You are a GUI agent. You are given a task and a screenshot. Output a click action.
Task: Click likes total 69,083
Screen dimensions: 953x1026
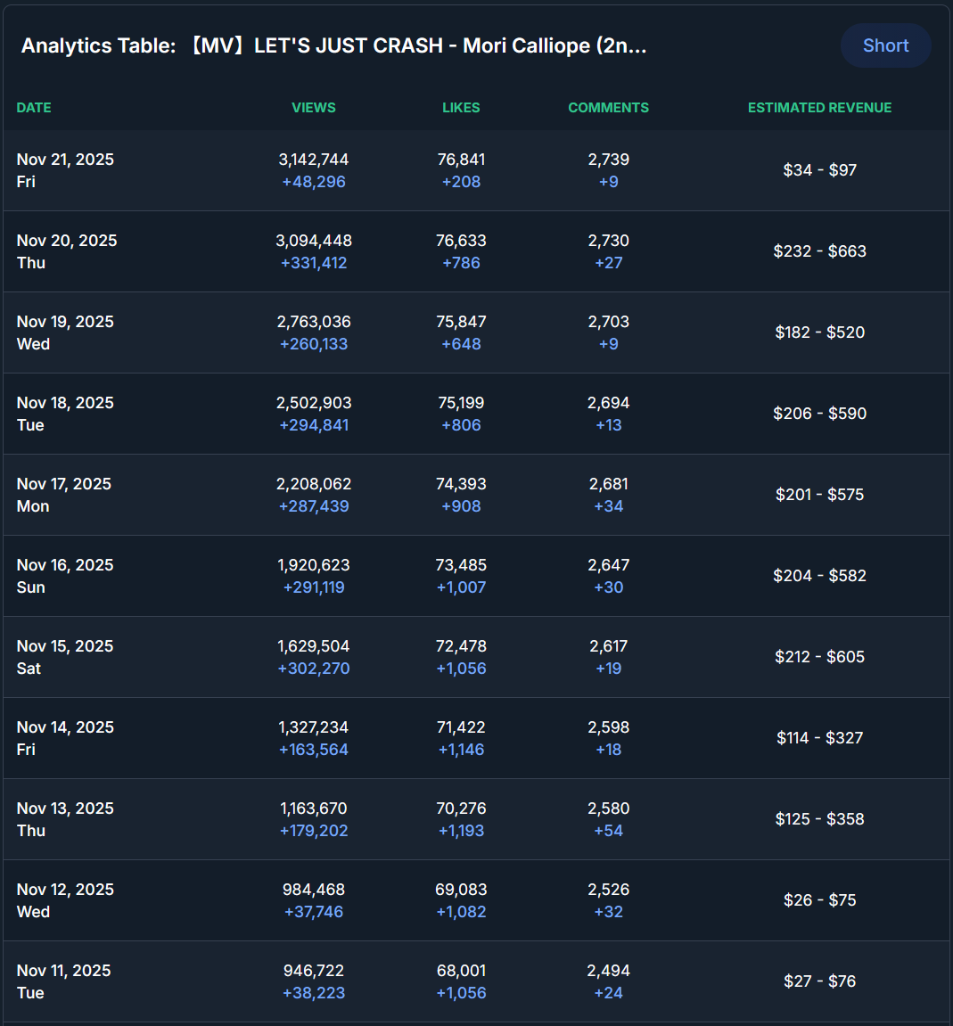[x=461, y=890]
